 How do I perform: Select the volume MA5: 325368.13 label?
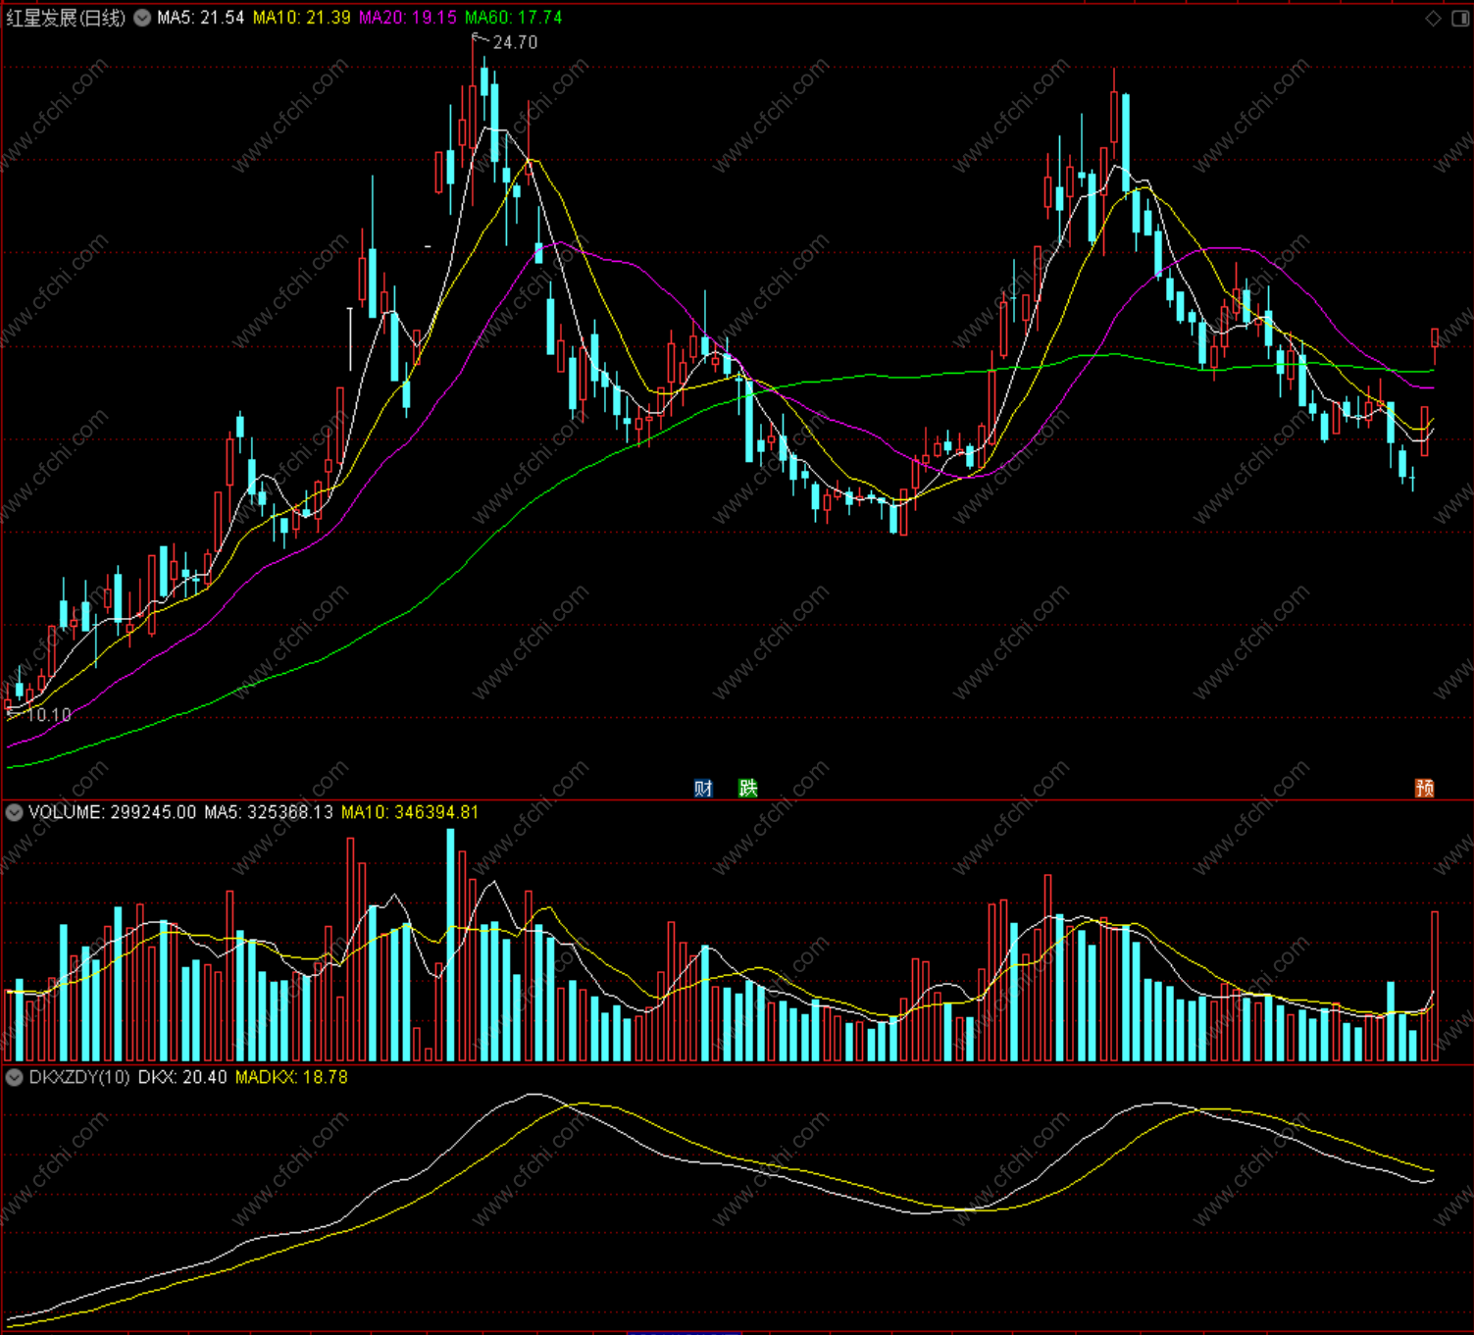[269, 812]
